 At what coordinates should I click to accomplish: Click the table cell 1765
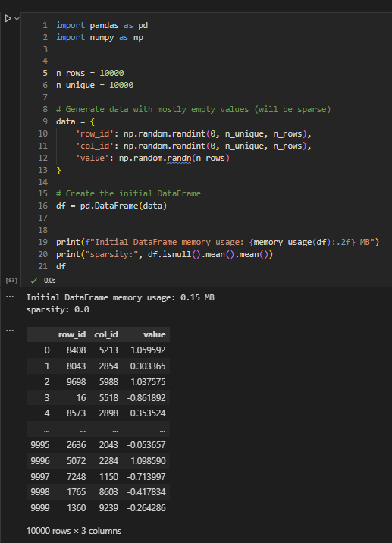[76, 492]
